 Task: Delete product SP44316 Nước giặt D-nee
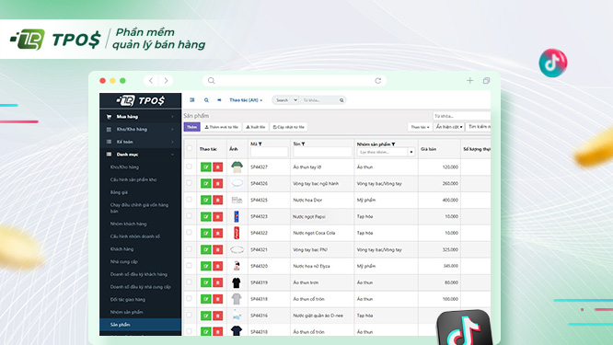click(x=218, y=316)
